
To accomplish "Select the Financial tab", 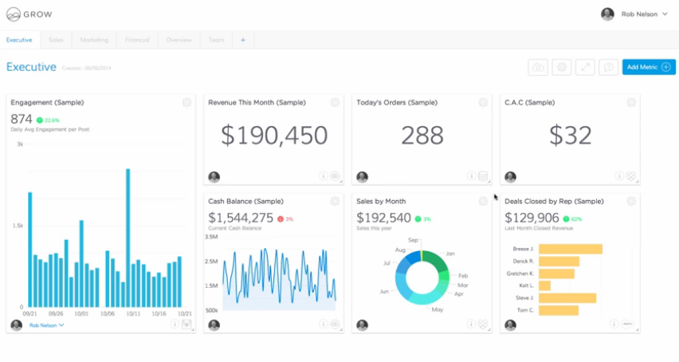I will (x=137, y=39).
